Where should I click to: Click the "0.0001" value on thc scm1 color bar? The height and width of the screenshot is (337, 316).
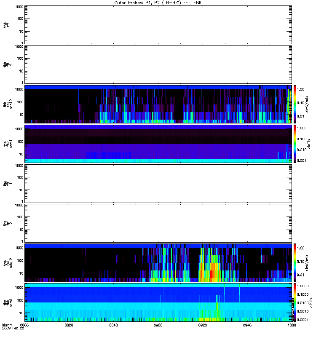[x=303, y=320]
